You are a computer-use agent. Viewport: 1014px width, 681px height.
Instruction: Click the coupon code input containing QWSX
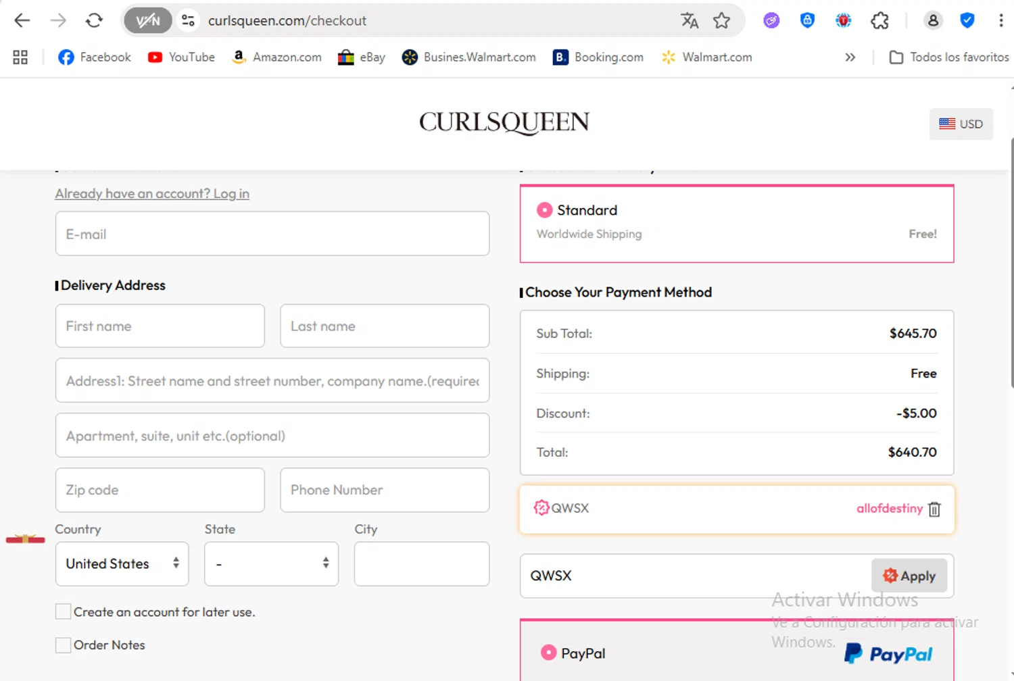[695, 576]
